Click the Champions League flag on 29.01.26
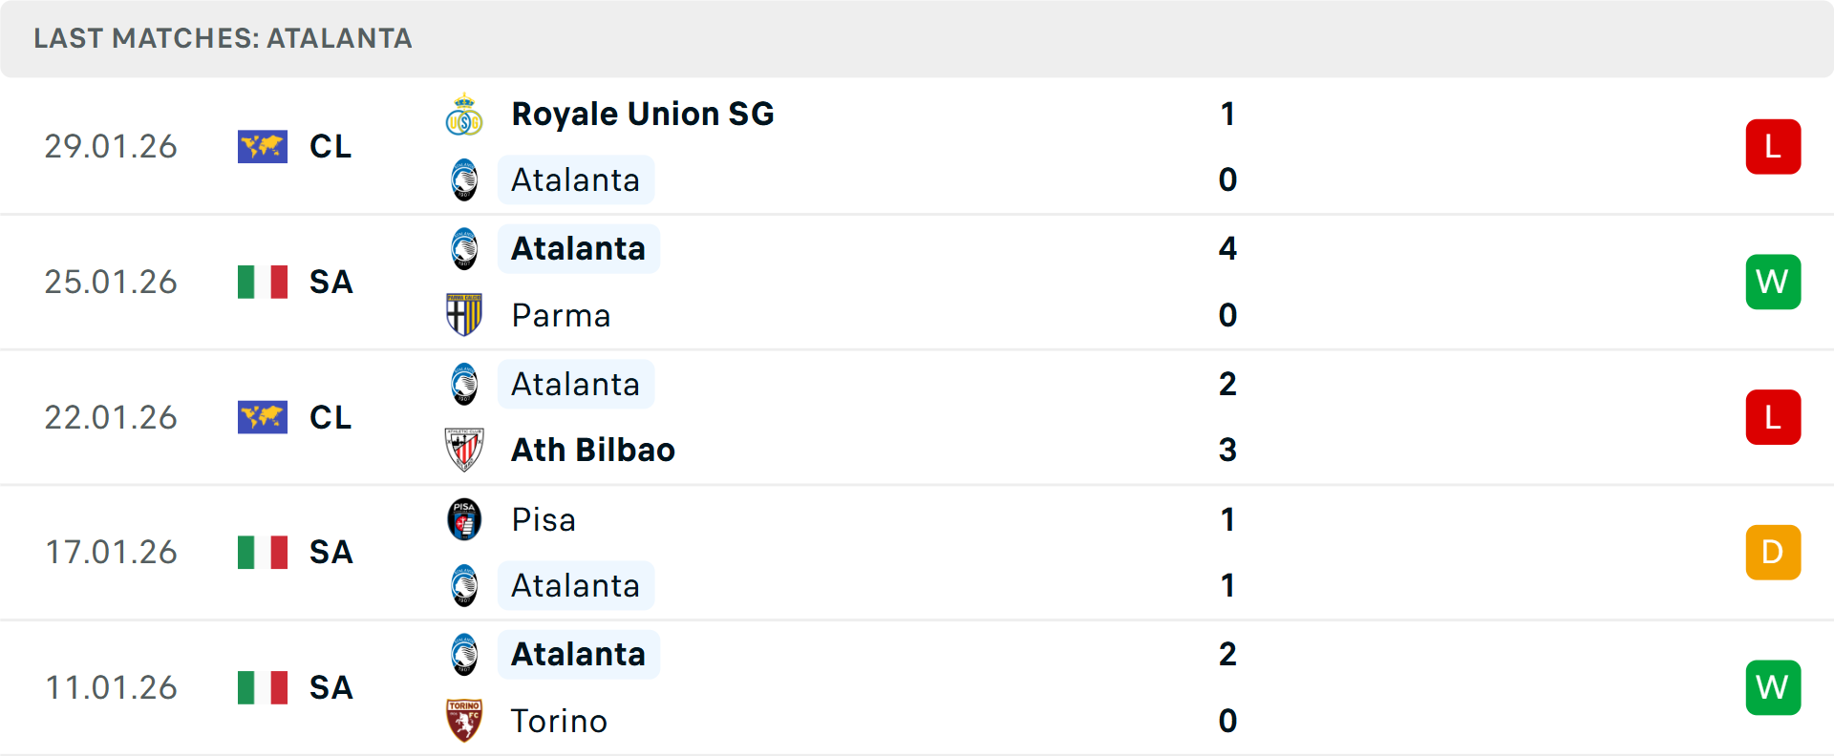The width and height of the screenshot is (1834, 756). click(263, 147)
